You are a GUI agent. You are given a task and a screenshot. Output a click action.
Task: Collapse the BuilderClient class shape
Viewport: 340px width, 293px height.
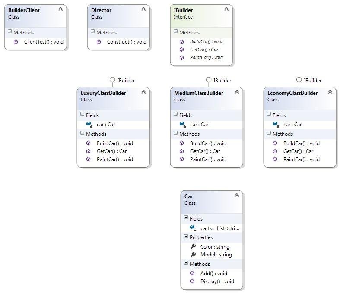[60, 9]
